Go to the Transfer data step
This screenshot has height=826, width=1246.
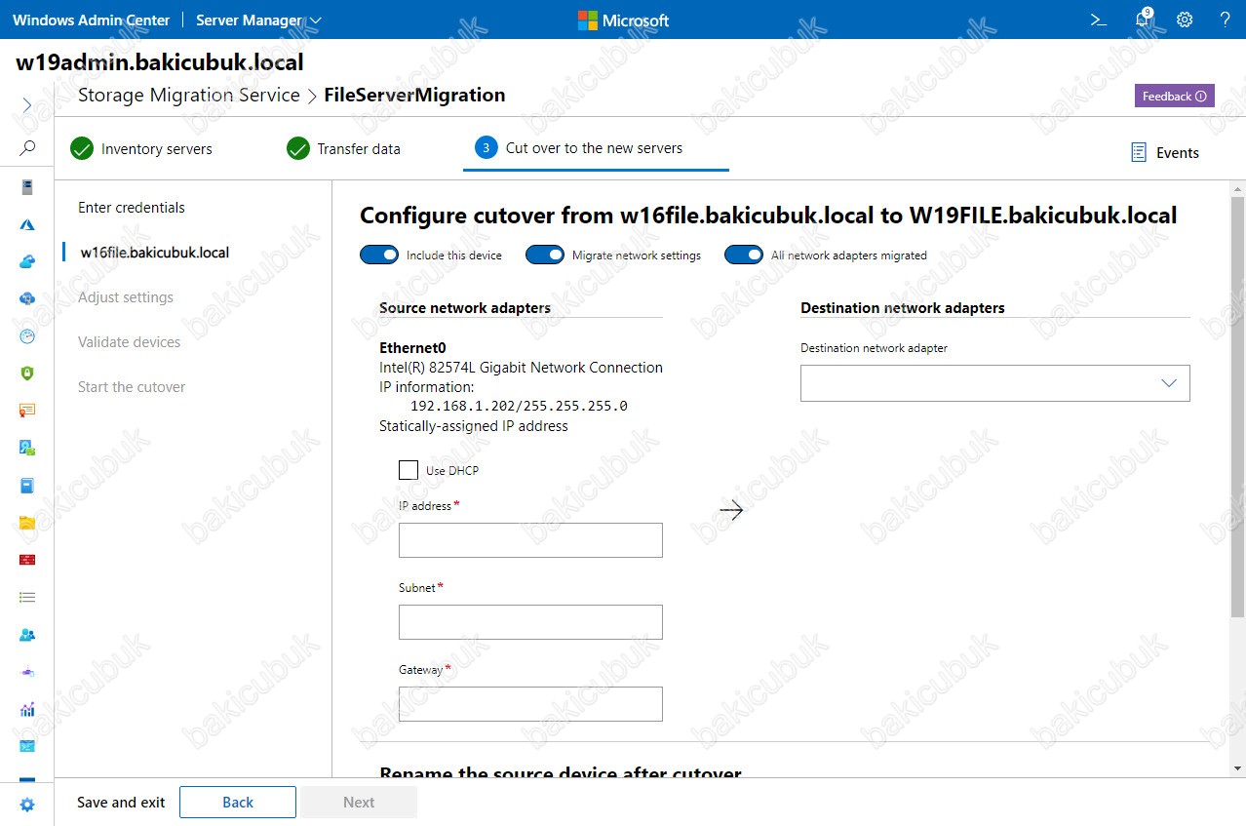point(343,149)
